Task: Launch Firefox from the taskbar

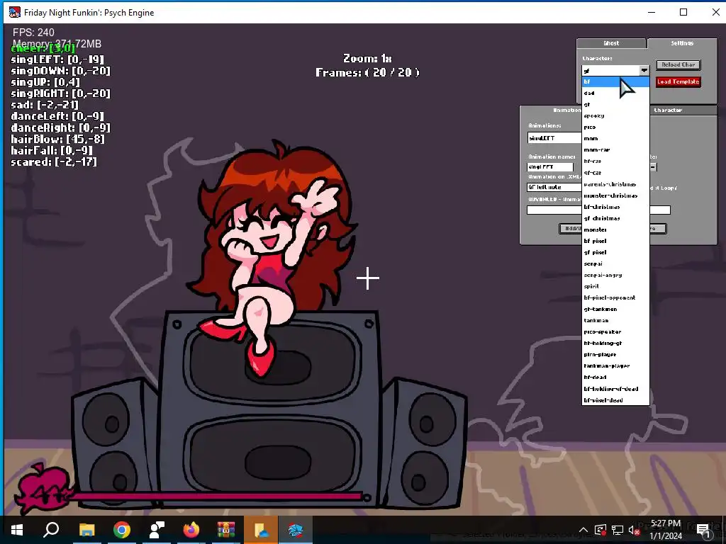Action: point(191,530)
